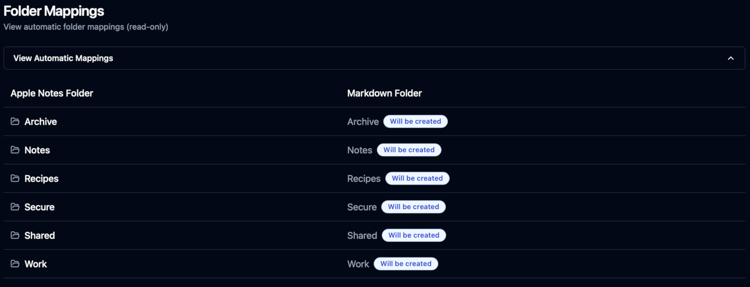The image size is (750, 287).
Task: Click the Notes 'Will be created' badge
Action: point(409,150)
